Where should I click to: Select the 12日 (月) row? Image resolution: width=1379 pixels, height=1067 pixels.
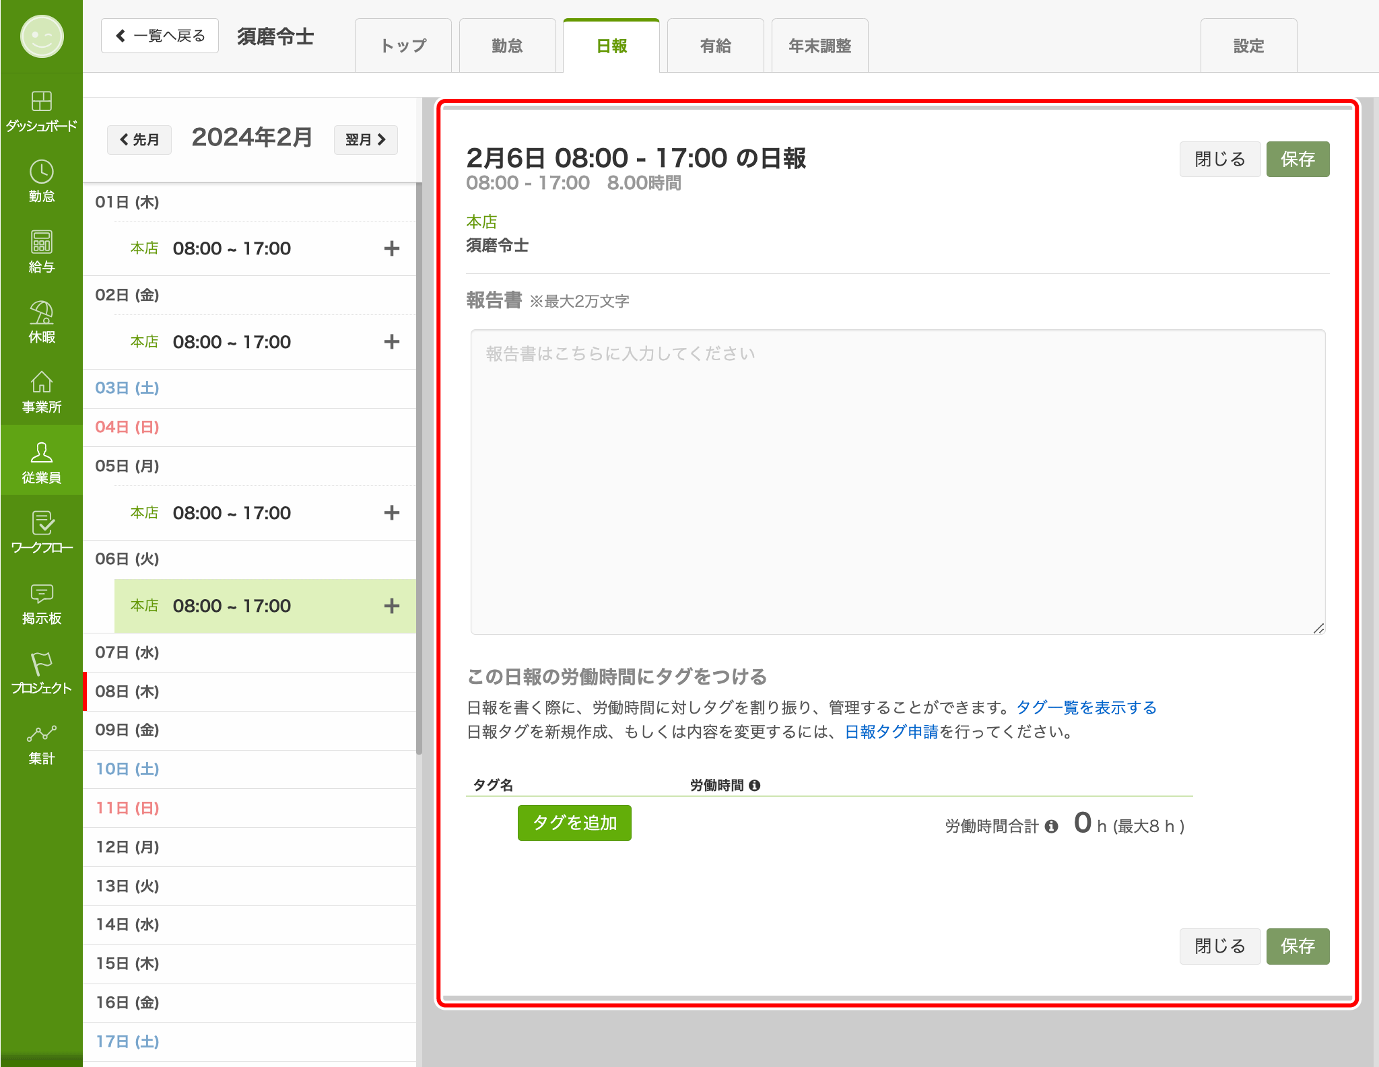click(249, 847)
